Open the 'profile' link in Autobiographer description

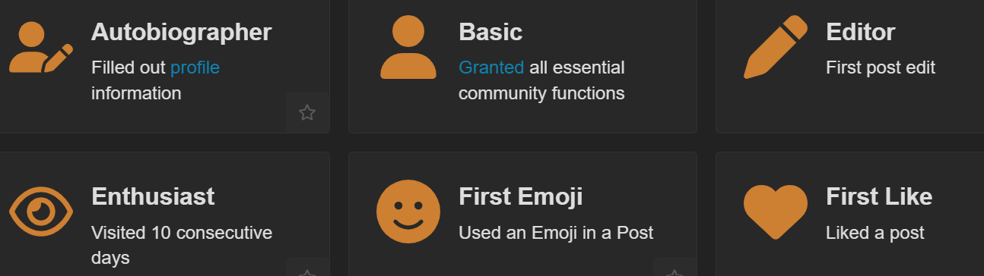[x=195, y=67]
